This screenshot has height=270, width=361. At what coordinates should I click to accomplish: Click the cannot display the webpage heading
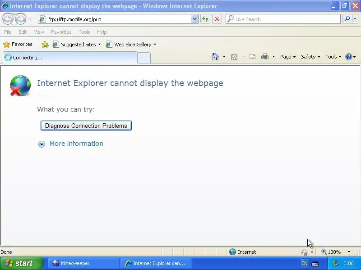tap(130, 83)
